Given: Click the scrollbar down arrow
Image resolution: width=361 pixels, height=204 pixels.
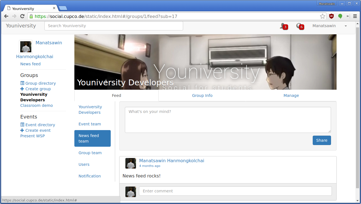Looking at the screenshot, I should coord(357,200).
